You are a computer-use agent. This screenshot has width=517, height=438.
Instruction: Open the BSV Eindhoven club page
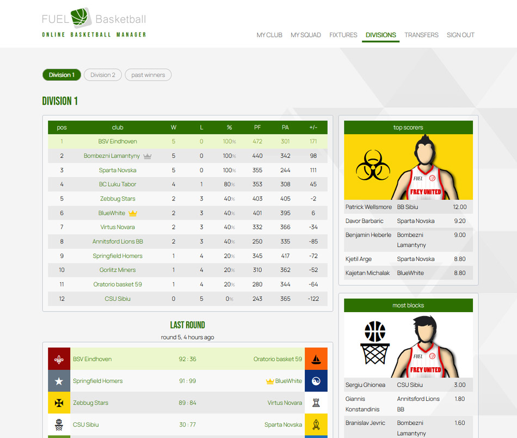click(118, 142)
